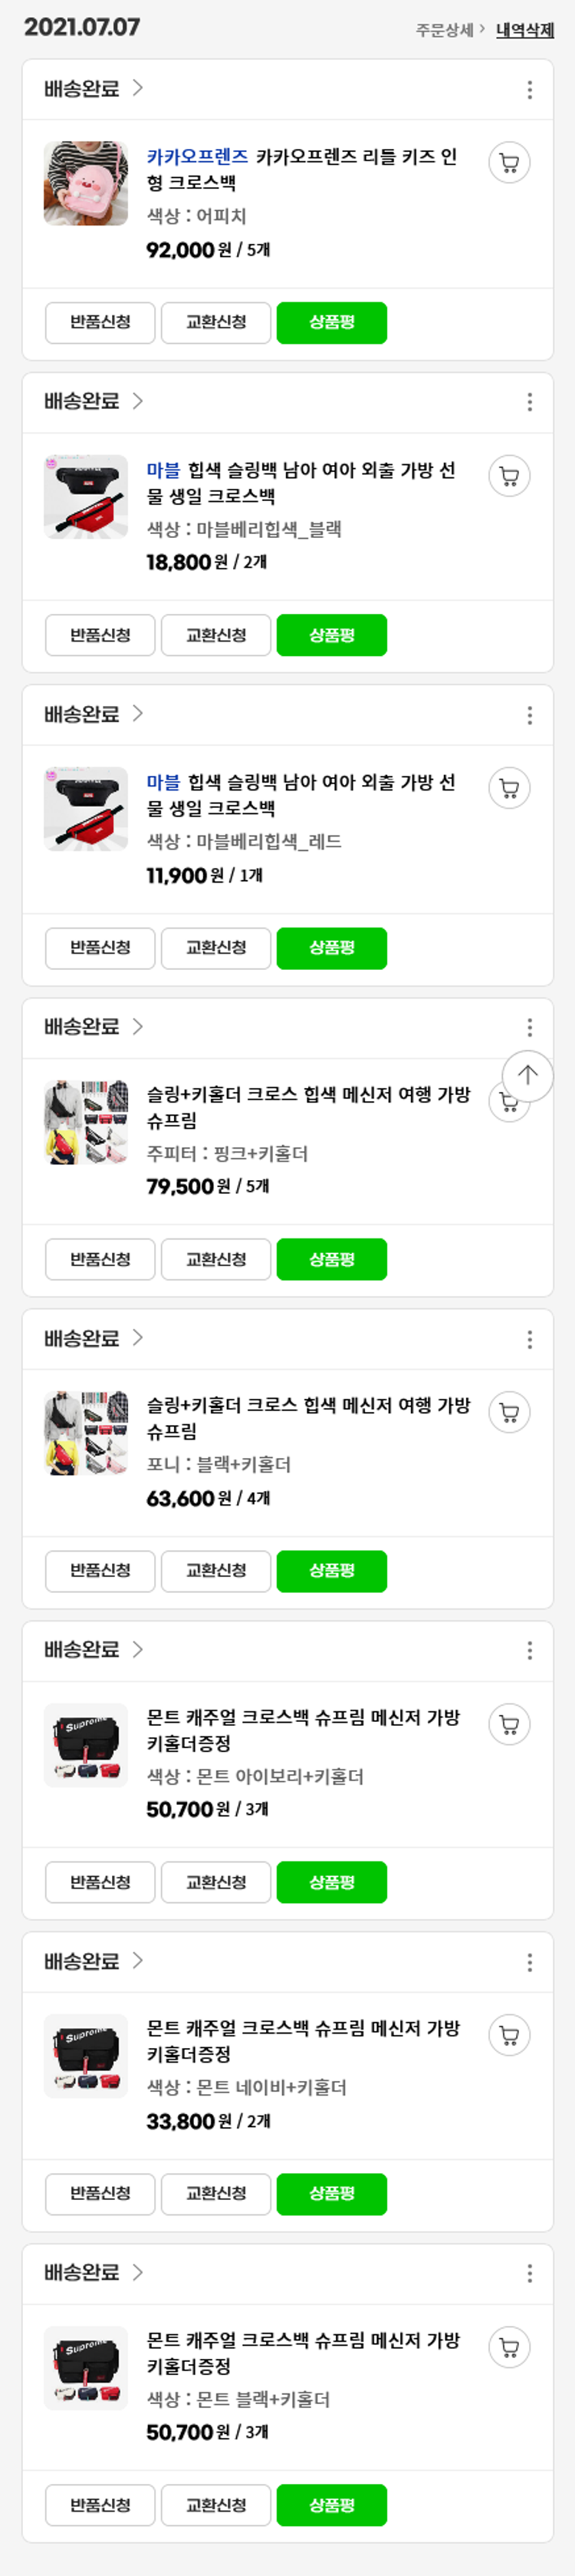
Task: Add Kakao Friends 어피치 crossbag to cart
Action: coord(509,163)
